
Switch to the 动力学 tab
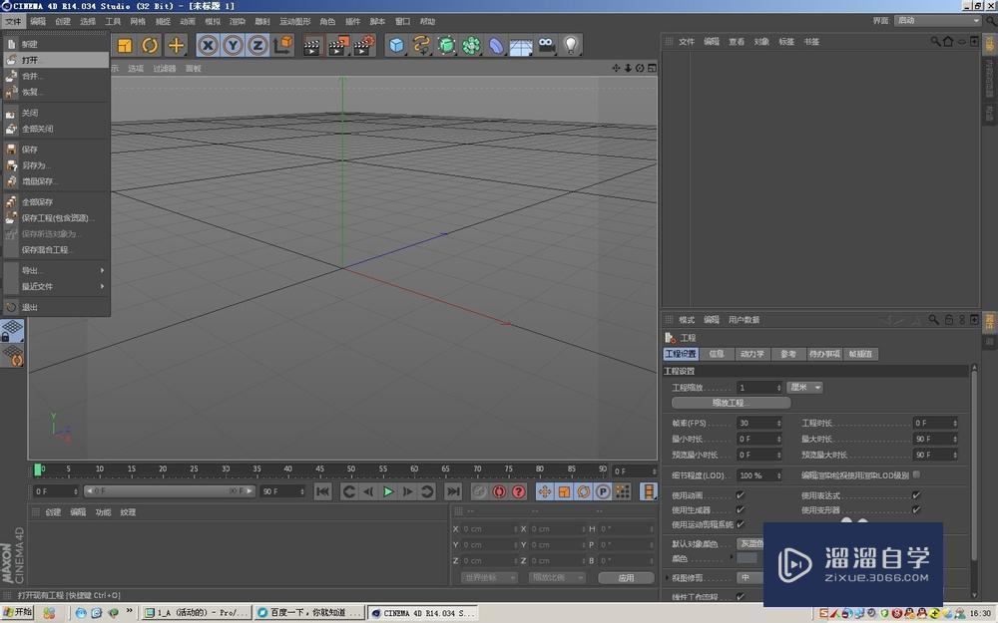point(751,353)
